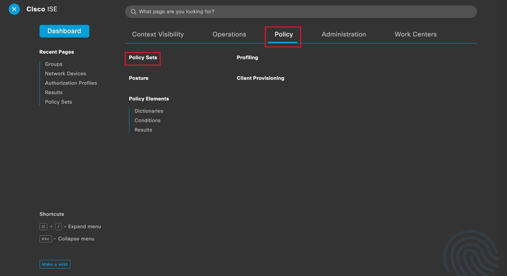Screen dimensions: 507x276
Task: Open Policy Sets under the Policy menu
Action: [x=143, y=57]
